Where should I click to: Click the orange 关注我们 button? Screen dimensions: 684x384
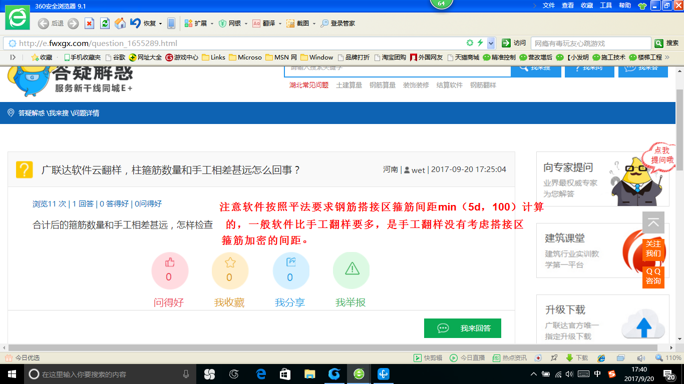tap(653, 248)
